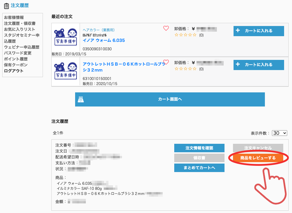Click the star rating for ホットロールブラシ
Image resolution: width=292 pixels, height=213 pixels.
pos(185,69)
